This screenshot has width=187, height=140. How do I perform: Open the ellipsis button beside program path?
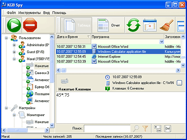(179, 83)
